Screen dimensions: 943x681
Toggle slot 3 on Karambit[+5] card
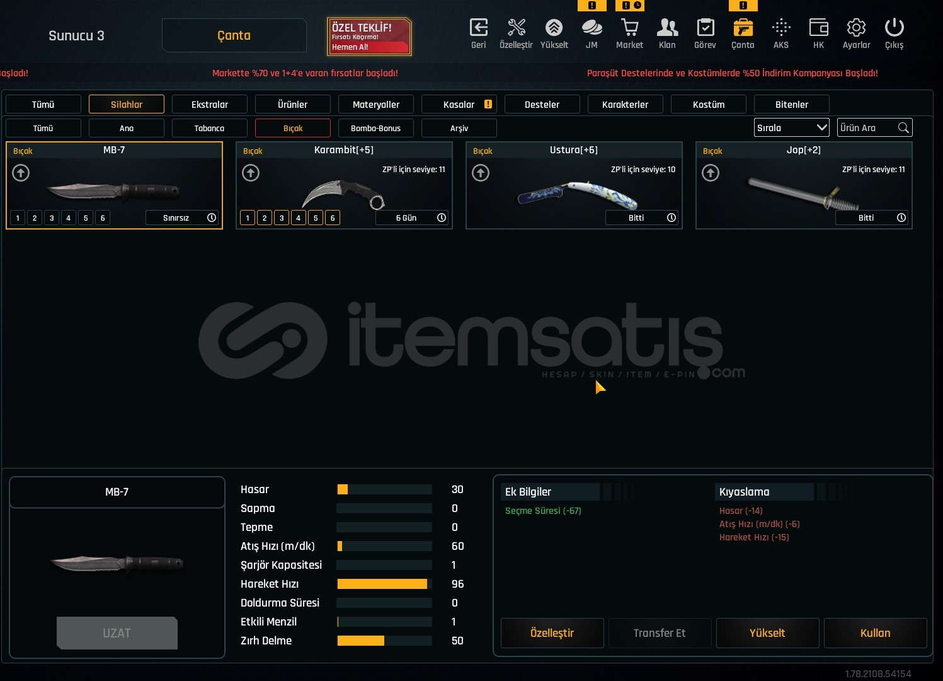coord(282,218)
